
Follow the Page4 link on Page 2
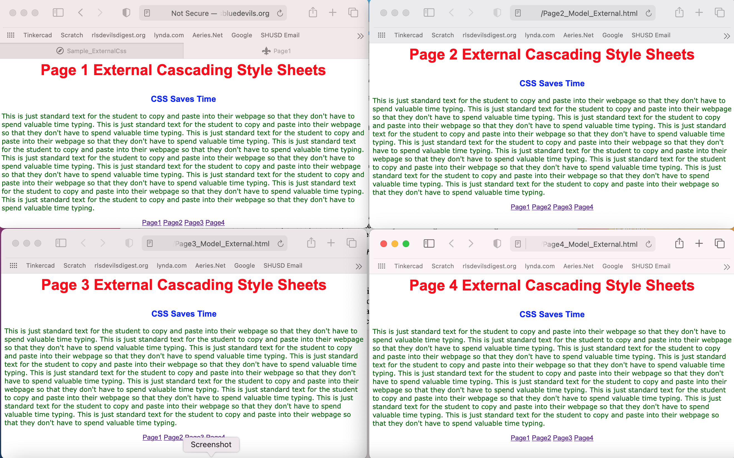click(x=583, y=207)
